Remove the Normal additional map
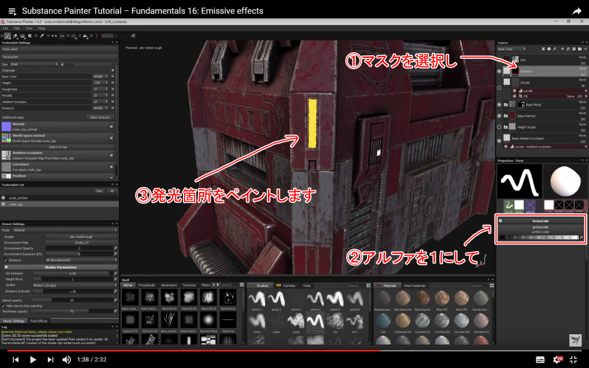 tap(111, 126)
